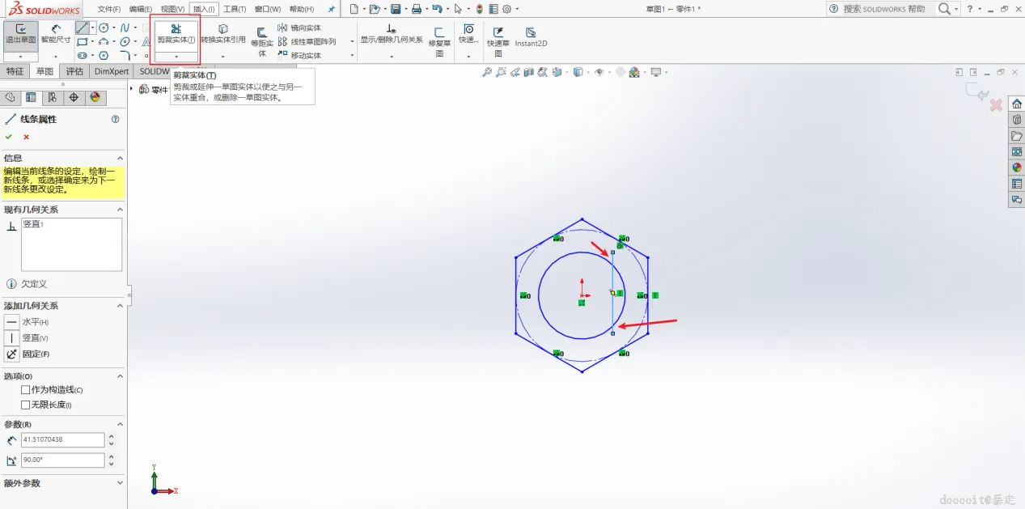Apply the 固定 fix relation
This screenshot has width=1025, height=509.
click(12, 354)
